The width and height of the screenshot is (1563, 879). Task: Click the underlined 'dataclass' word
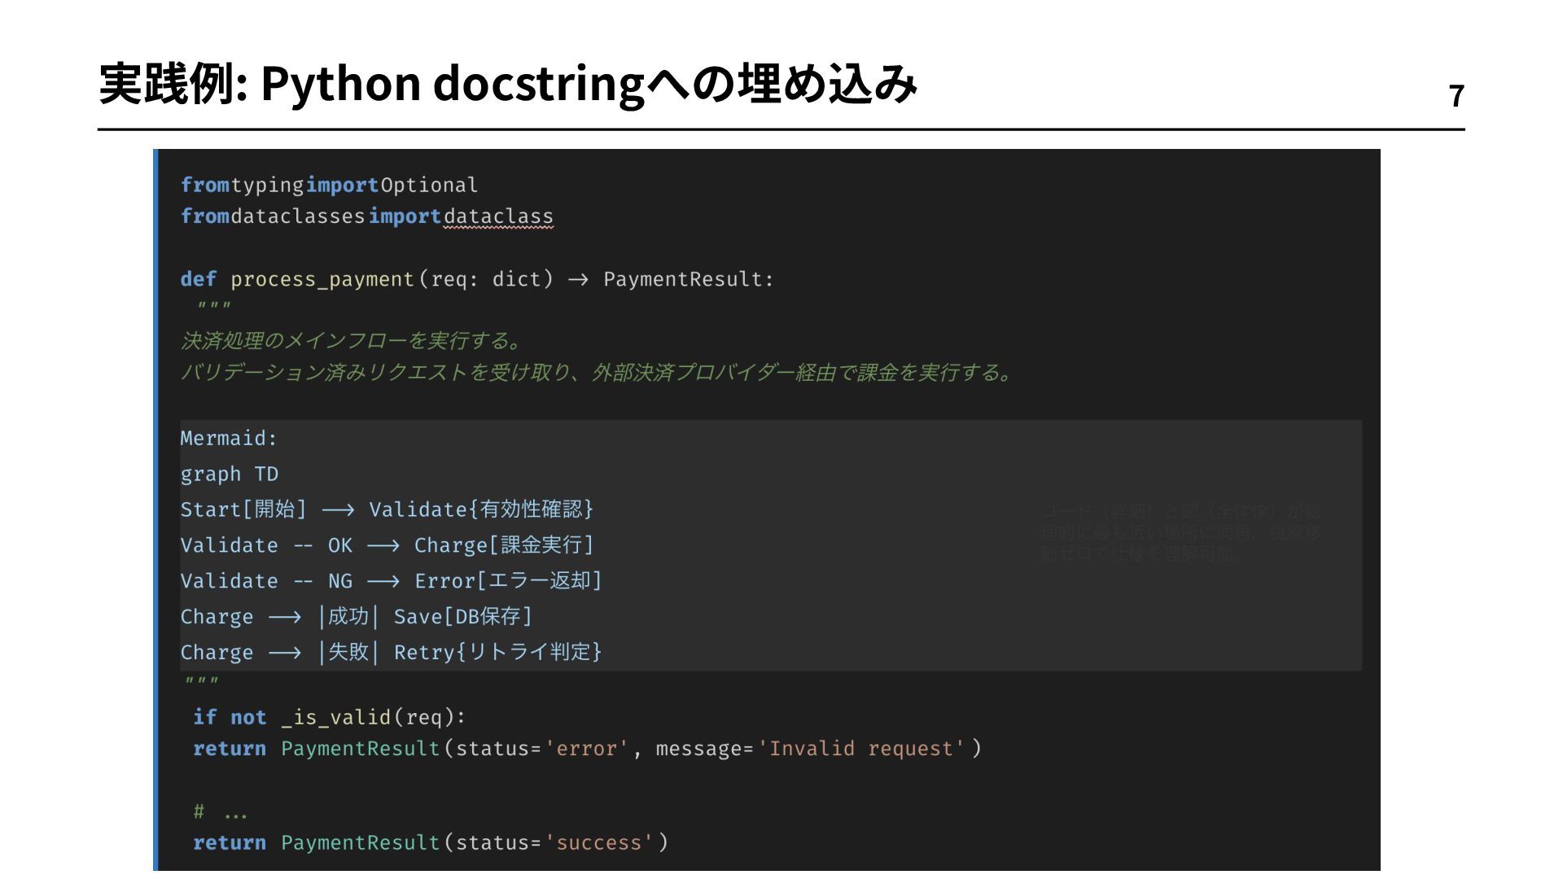click(498, 216)
